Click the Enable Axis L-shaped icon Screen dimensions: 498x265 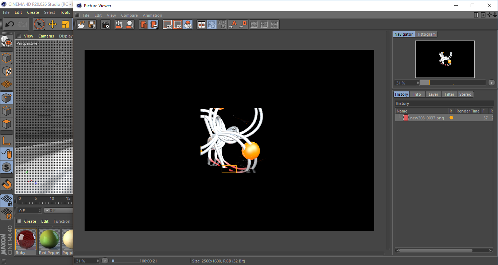point(7,141)
